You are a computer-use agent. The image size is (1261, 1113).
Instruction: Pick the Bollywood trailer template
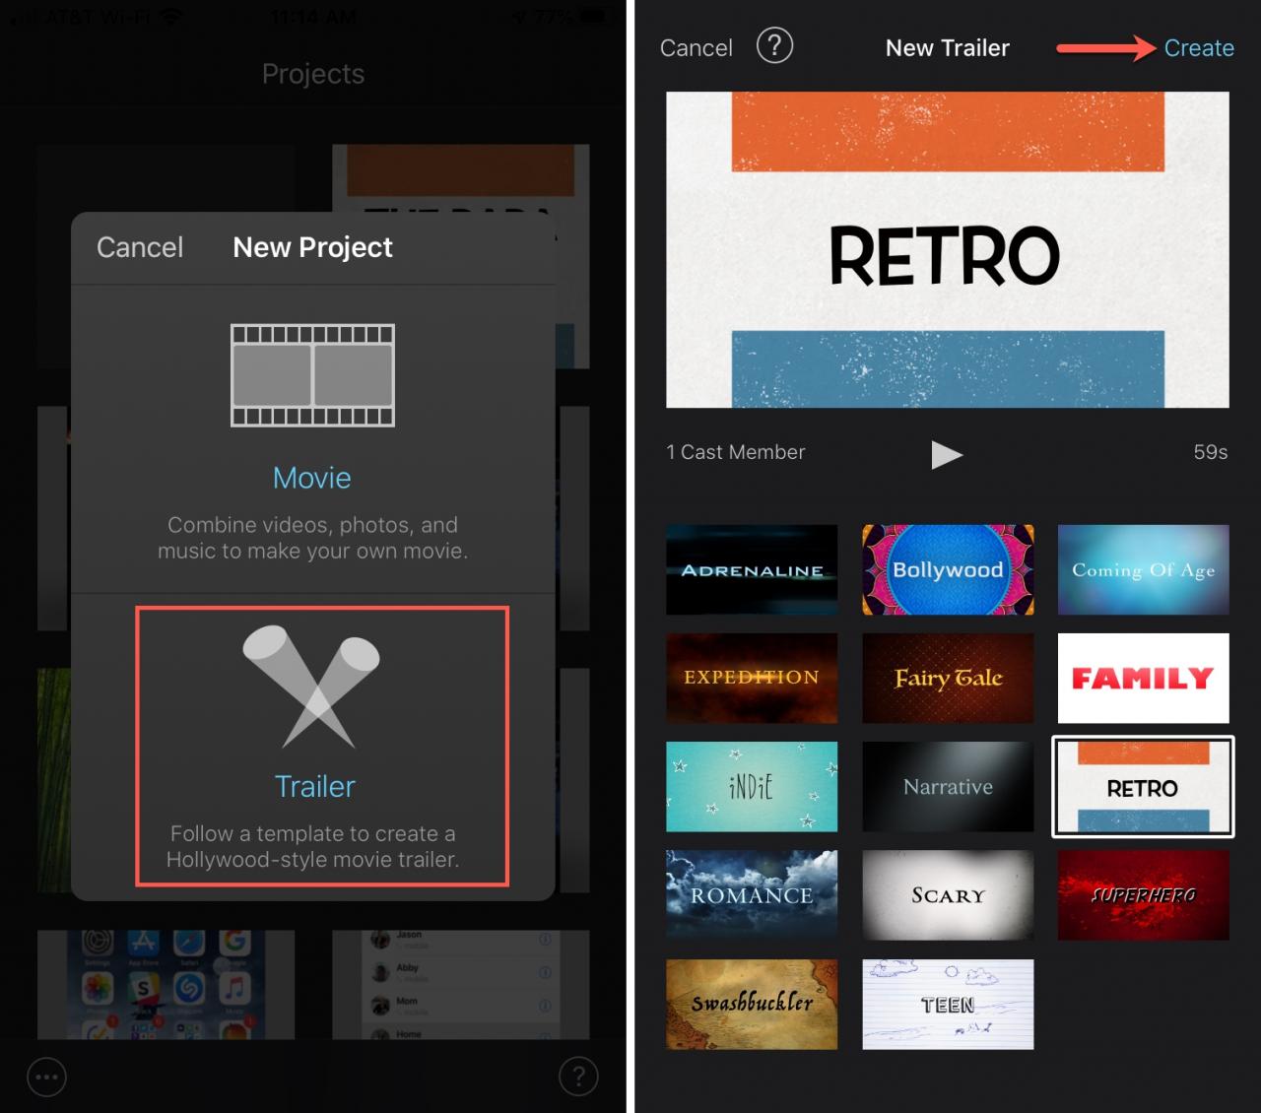tap(948, 569)
